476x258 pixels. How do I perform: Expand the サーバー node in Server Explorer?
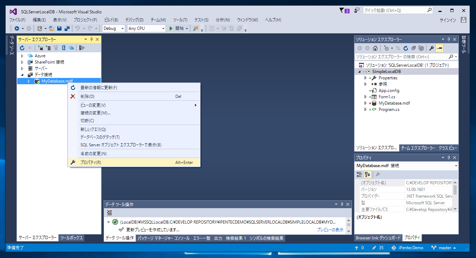pos(22,68)
